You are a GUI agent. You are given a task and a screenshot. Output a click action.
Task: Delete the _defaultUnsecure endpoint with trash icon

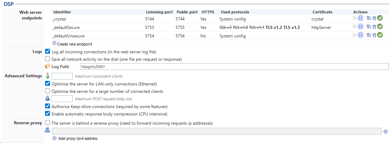point(374,35)
